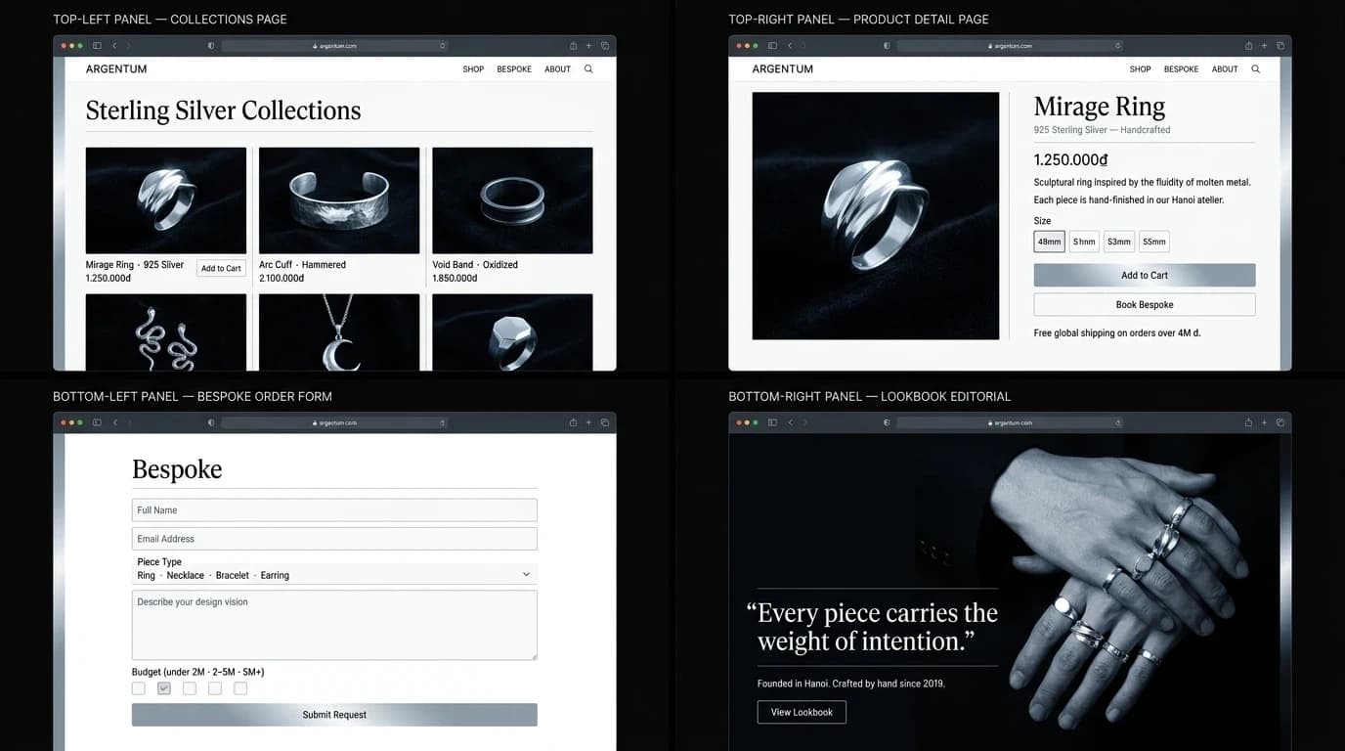
Task: Click the Book Bespoke button
Action: coord(1145,304)
